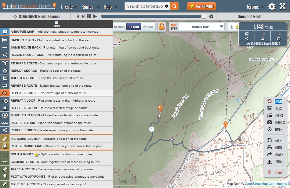Switch routing mode to By Bike
The image size is (290, 188).
pyautogui.click(x=148, y=27)
